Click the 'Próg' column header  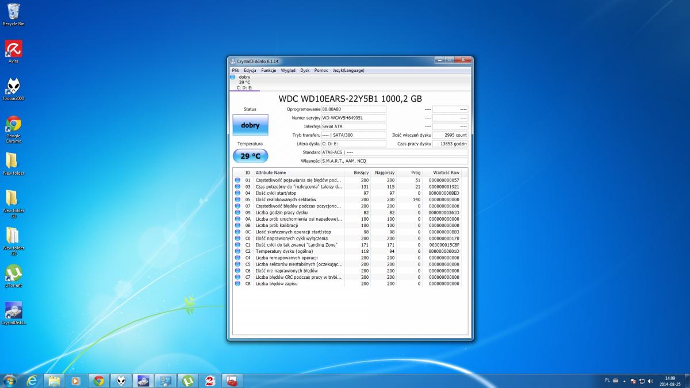tap(411, 172)
